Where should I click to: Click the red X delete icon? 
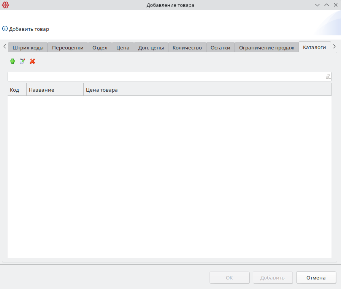point(32,61)
